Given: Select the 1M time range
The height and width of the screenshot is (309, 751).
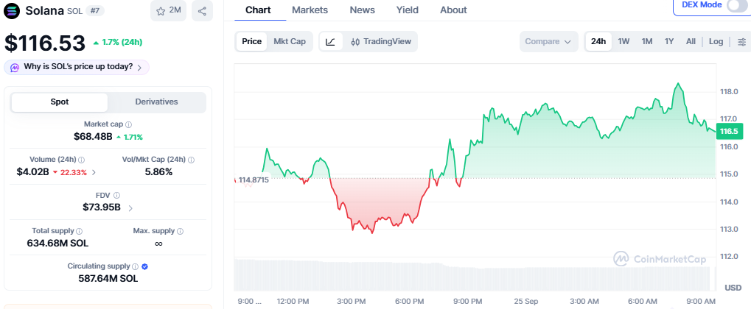Looking at the screenshot, I should click(x=647, y=42).
